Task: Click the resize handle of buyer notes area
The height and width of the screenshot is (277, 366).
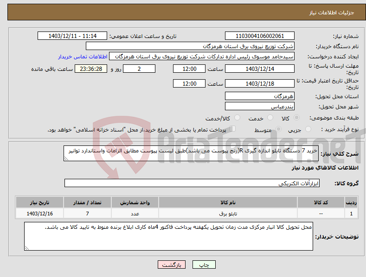Action: click(27, 248)
